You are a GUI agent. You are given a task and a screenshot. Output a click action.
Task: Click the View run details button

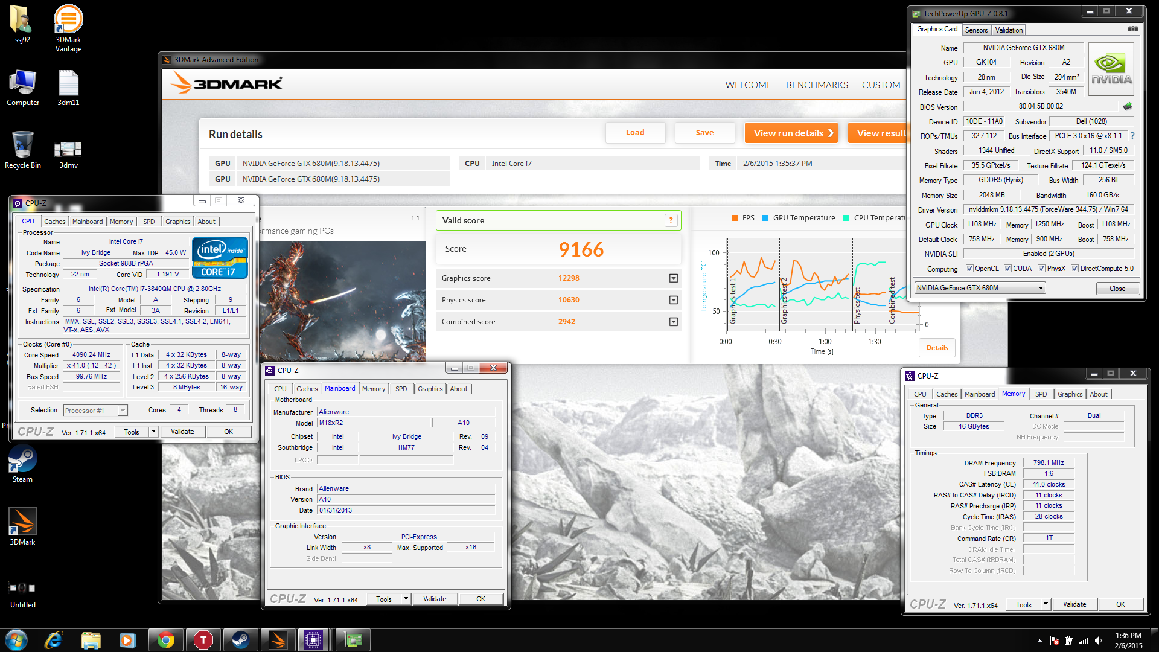click(791, 133)
